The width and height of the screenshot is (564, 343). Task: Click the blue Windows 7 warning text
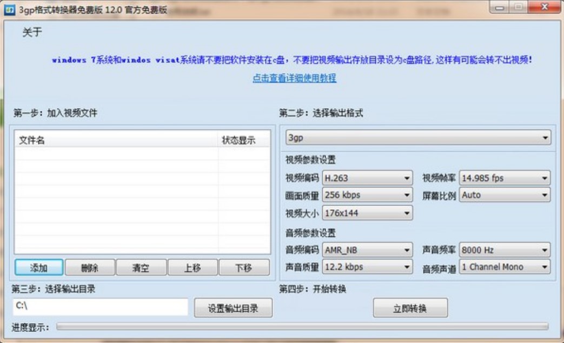click(291, 60)
